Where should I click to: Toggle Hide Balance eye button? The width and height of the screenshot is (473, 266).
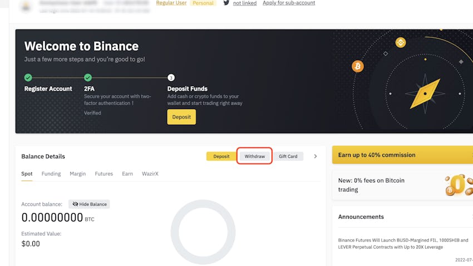tap(89, 204)
